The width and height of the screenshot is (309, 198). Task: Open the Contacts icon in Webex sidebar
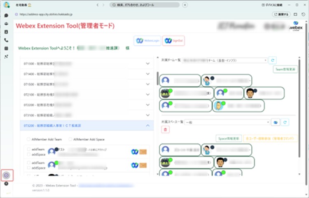pyautogui.click(x=6, y=32)
